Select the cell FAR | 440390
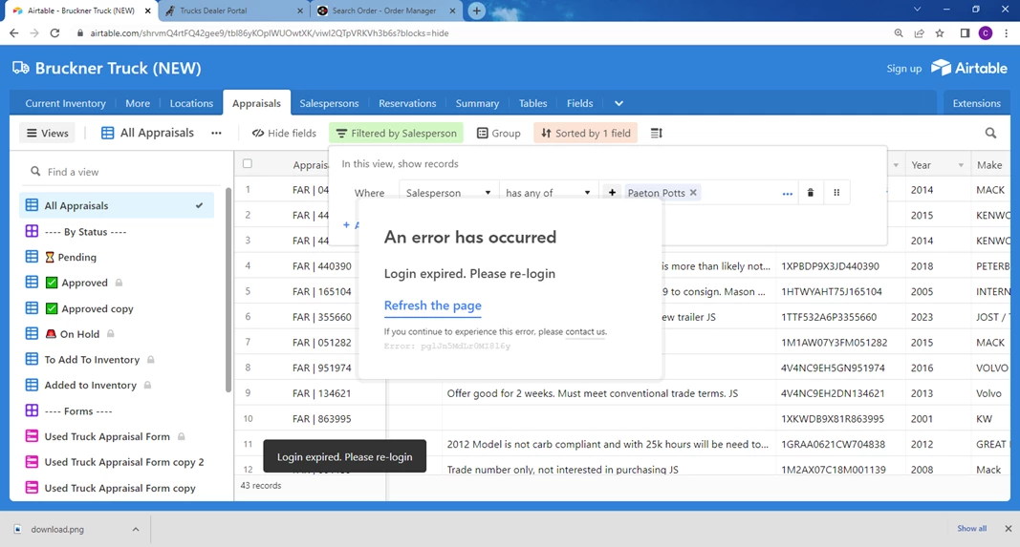1020x547 pixels. coord(321,266)
